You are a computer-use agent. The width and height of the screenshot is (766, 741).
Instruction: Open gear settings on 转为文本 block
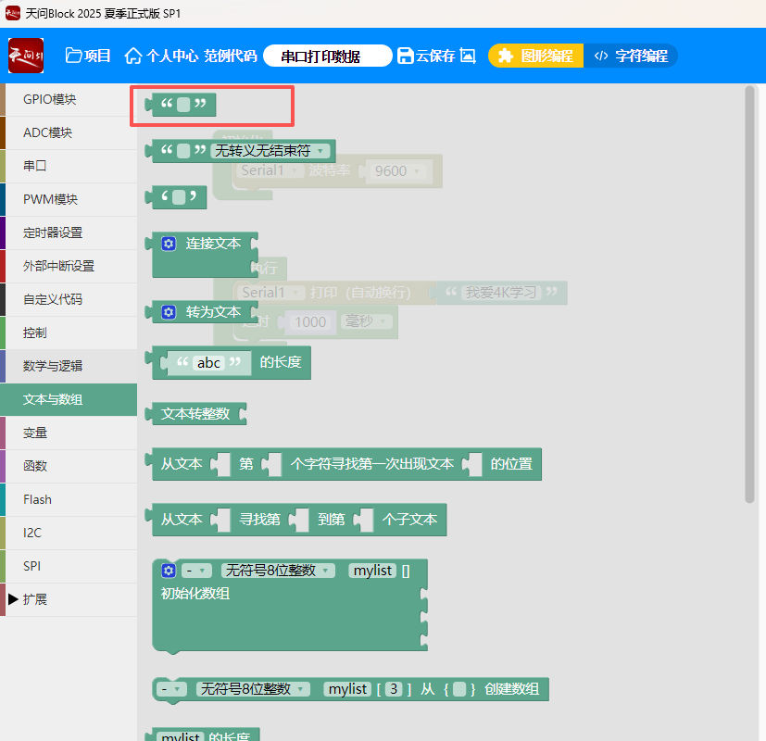(169, 312)
